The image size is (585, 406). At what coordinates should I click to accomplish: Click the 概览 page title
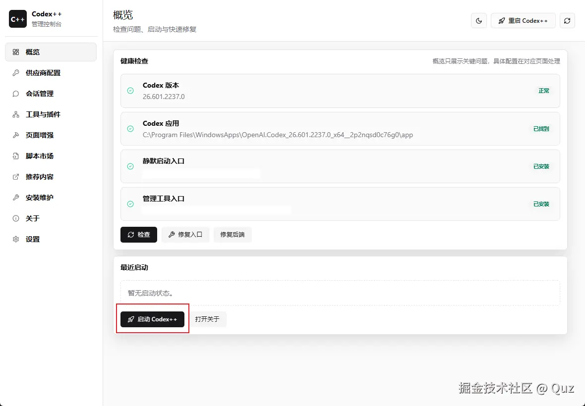[123, 15]
